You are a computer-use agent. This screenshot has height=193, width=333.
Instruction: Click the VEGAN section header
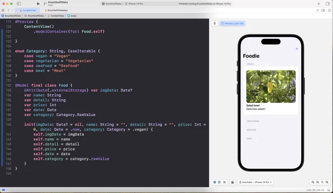(250, 64)
